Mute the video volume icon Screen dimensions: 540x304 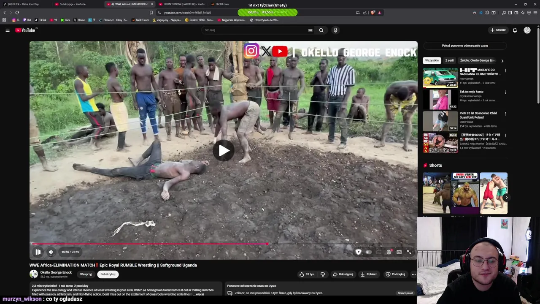pos(51,252)
